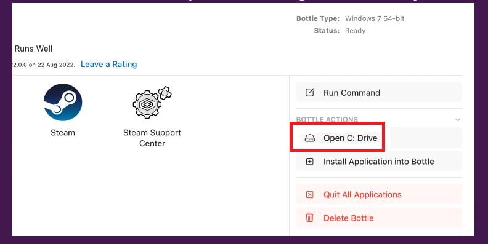Choose the Run Command button
This screenshot has width=488, height=244.
click(379, 93)
